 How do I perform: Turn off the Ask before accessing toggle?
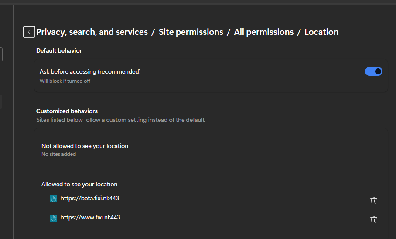373,71
